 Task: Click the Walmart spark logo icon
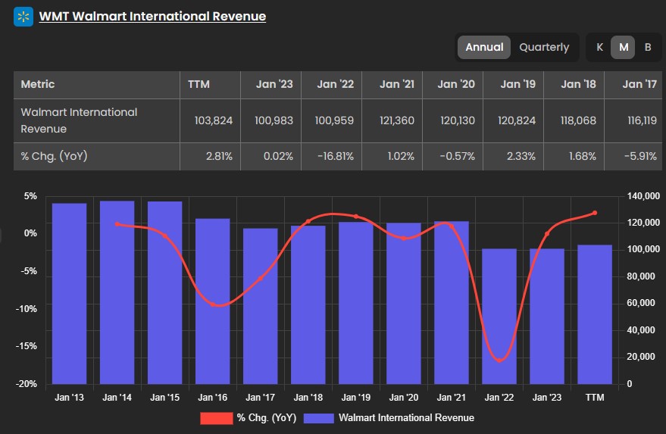tap(23, 17)
